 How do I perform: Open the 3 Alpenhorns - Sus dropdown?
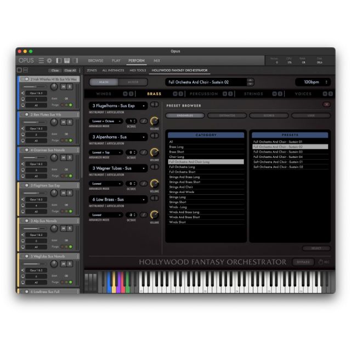point(118,137)
